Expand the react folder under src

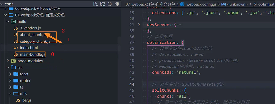(10, 74)
